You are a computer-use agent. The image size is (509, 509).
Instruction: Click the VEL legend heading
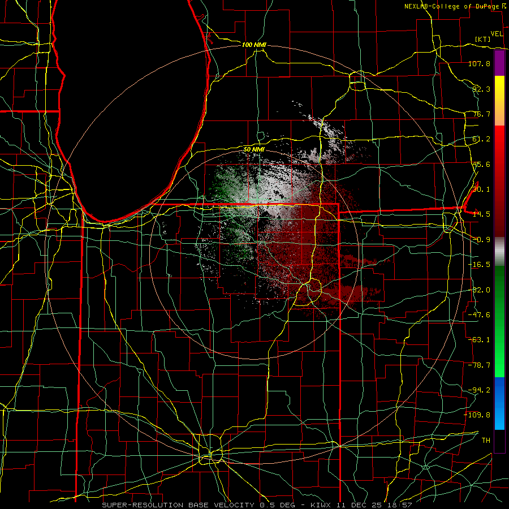click(x=497, y=33)
